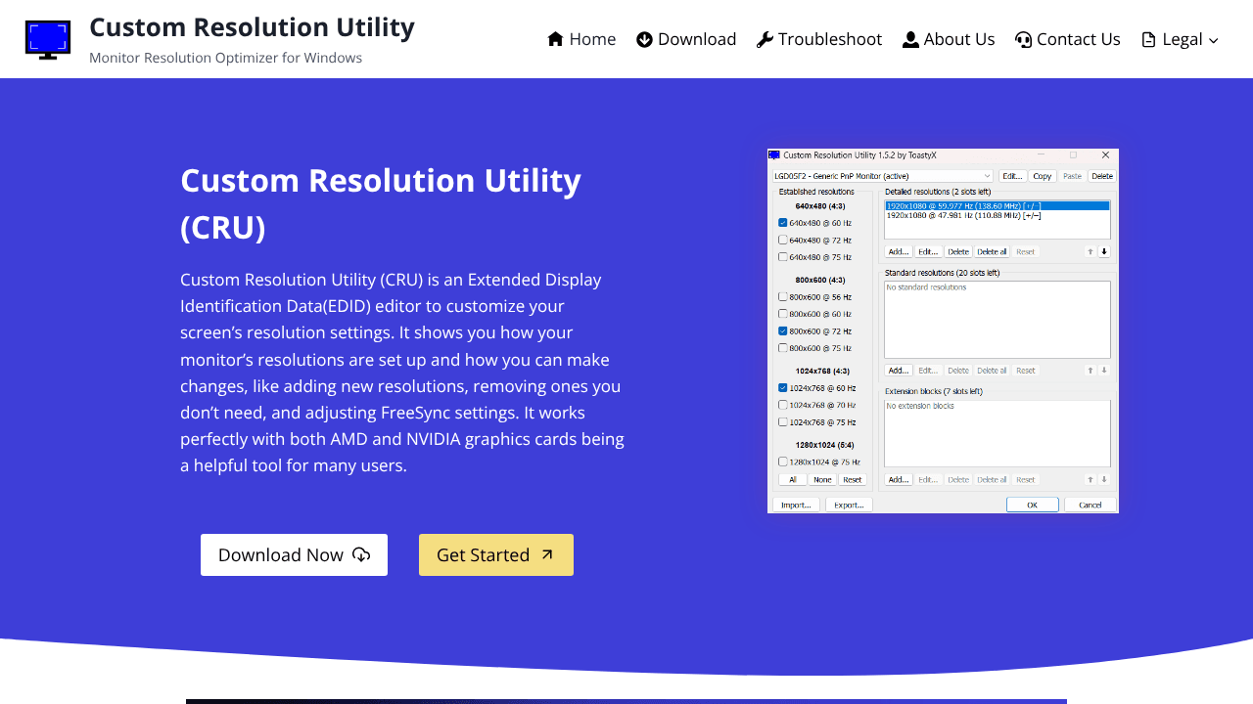The image size is (1253, 704).
Task: Open the Contact Us nav link
Action: pyautogui.click(x=1068, y=39)
